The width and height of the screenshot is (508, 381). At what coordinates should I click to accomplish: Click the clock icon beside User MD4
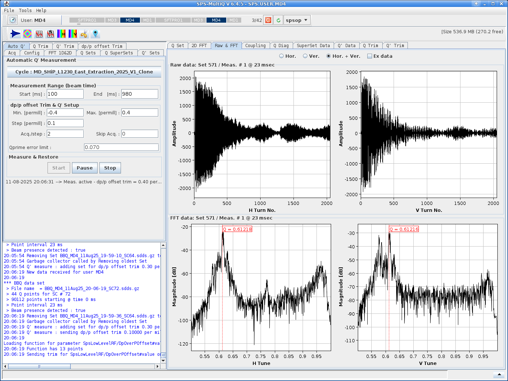13,20
